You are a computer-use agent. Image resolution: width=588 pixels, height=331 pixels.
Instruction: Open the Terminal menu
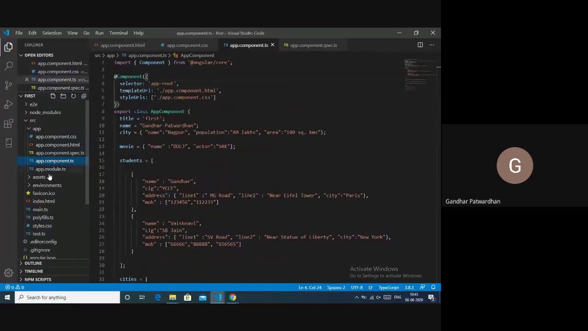coord(119,33)
